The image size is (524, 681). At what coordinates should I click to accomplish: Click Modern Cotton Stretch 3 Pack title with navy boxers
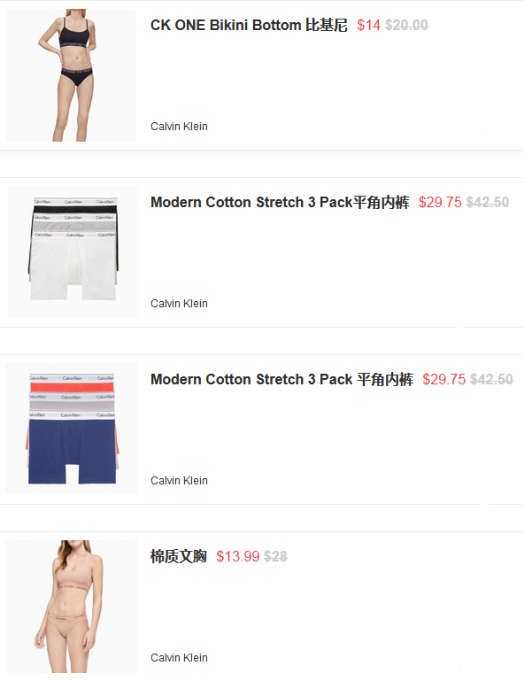coord(281,380)
